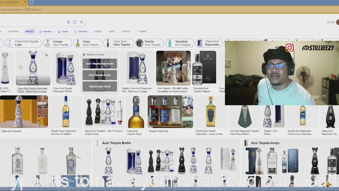Open the COPILOT tab
This screenshot has width=339, height=191.
coord(126,31)
